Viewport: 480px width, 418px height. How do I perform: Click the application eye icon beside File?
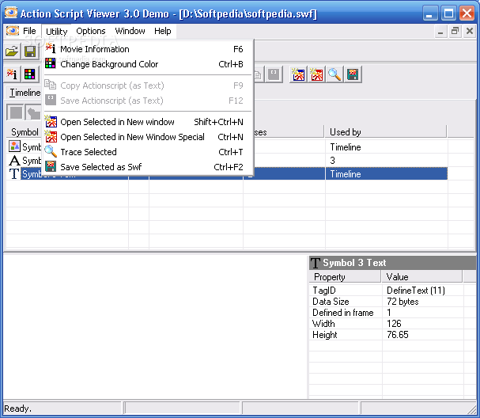coord(12,31)
